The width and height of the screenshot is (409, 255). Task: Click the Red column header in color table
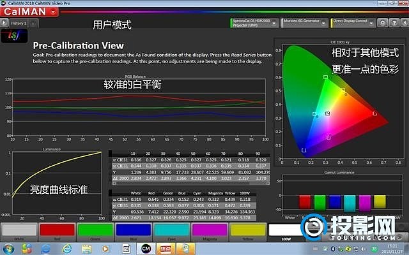point(151,193)
